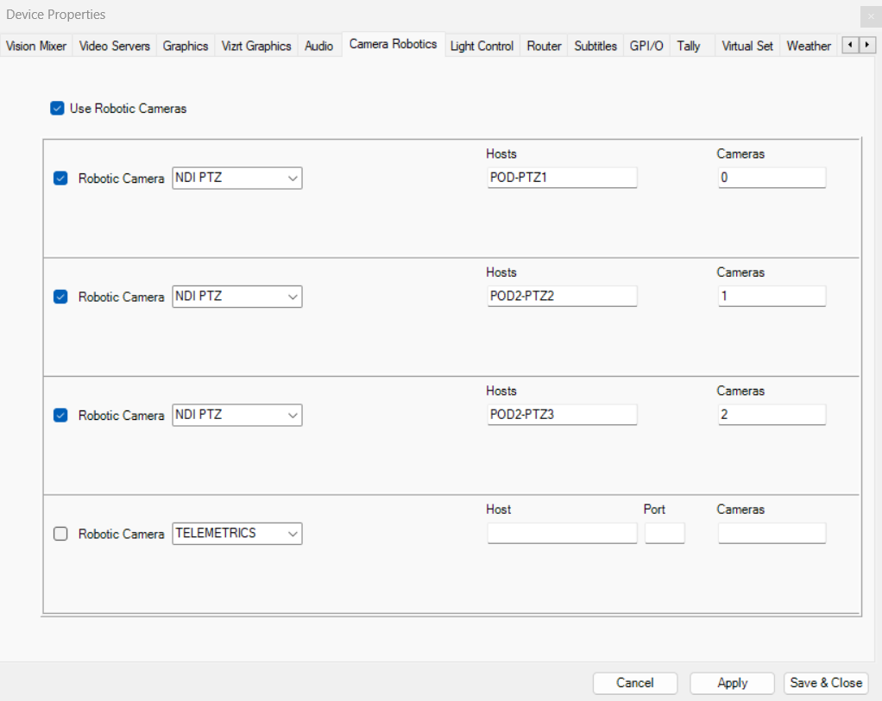This screenshot has width=882, height=701.
Task: Uncheck the Use Robotic Cameras checkbox
Action: [58, 109]
